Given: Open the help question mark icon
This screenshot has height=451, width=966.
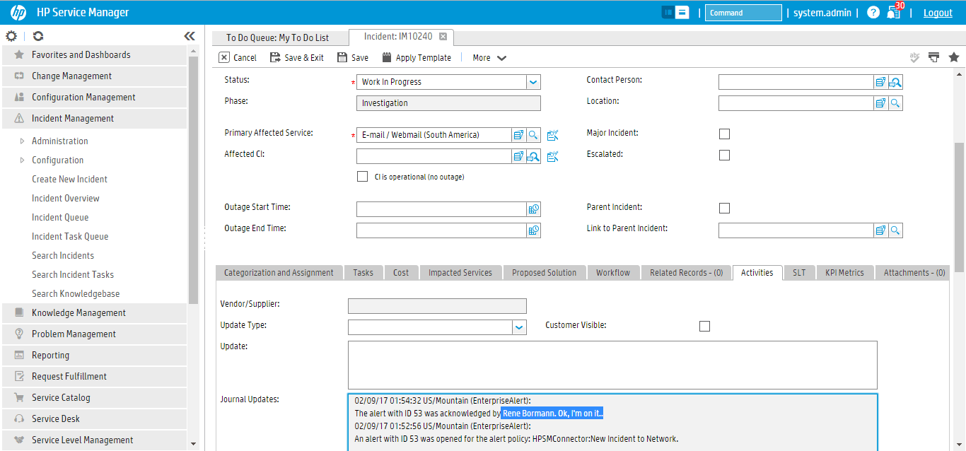Looking at the screenshot, I should point(873,13).
